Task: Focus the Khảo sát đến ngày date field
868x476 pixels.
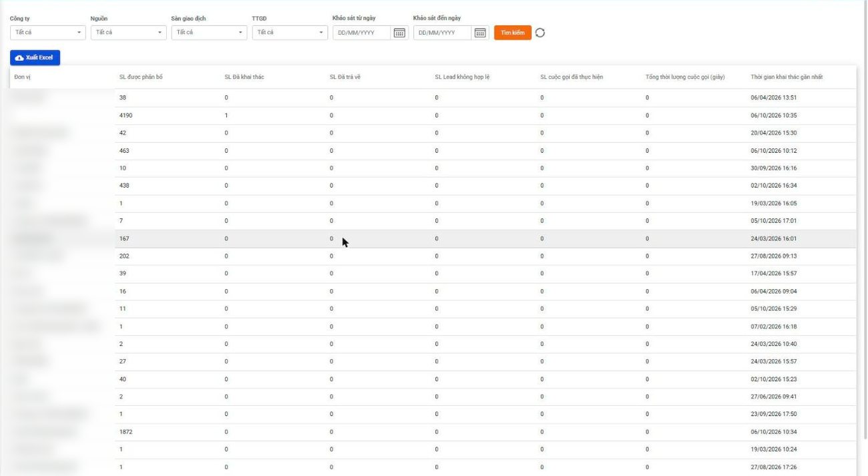Action: (443, 33)
